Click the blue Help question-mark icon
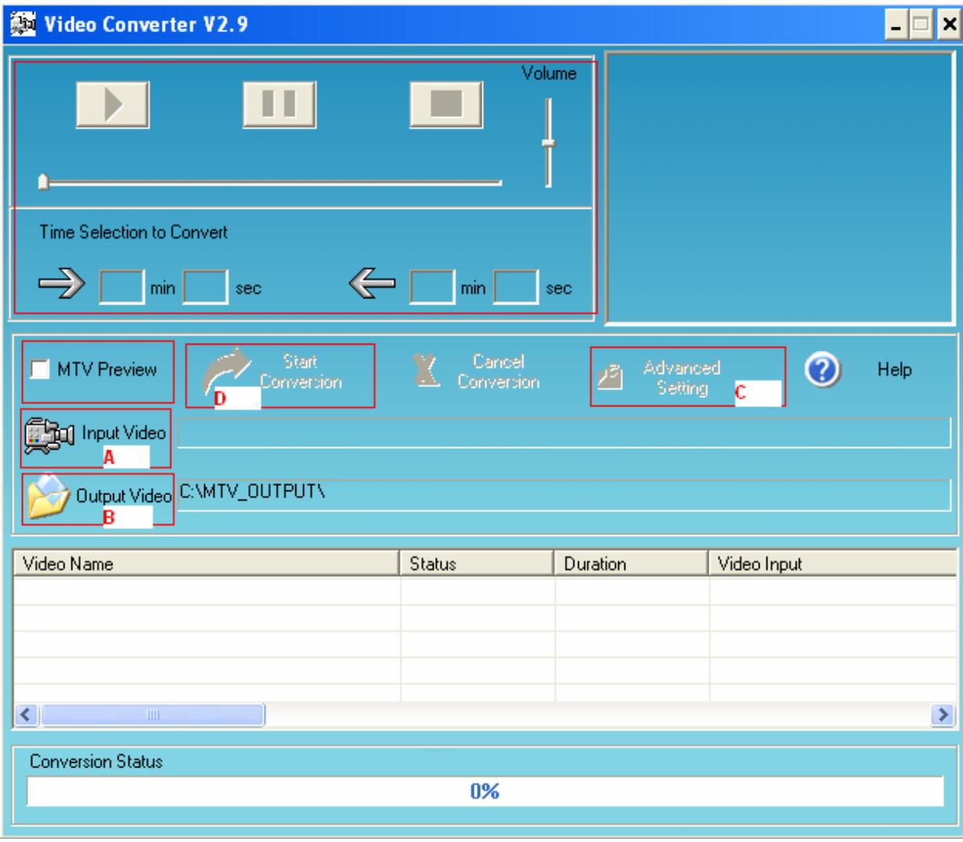Viewport: 963px width, 842px height. point(823,369)
